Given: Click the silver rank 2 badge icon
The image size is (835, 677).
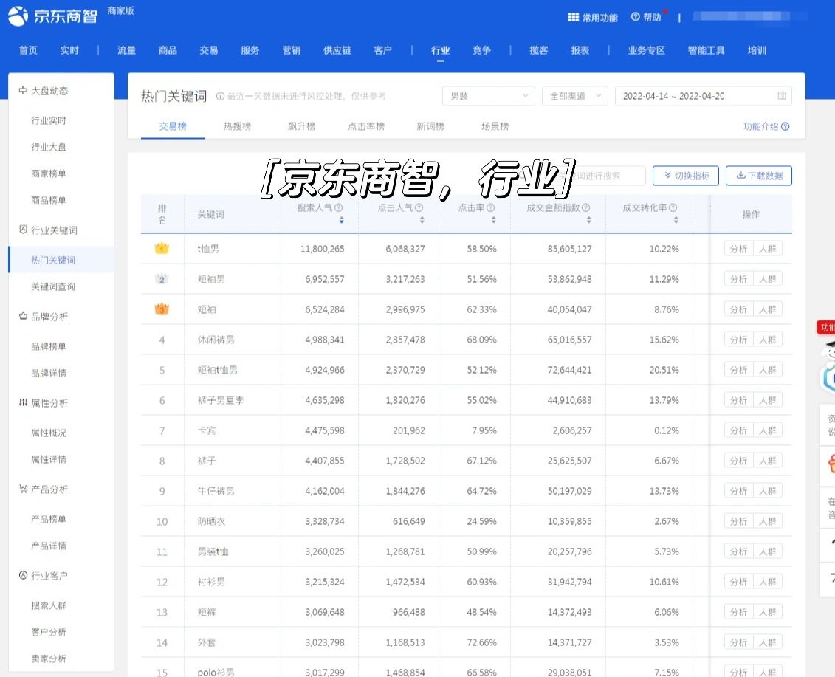Looking at the screenshot, I should point(162,278).
